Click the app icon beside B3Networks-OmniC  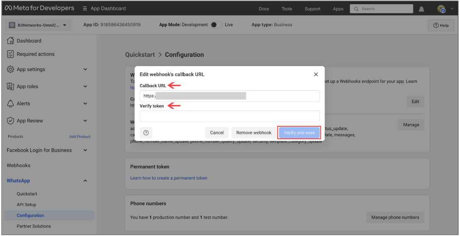pos(12,25)
